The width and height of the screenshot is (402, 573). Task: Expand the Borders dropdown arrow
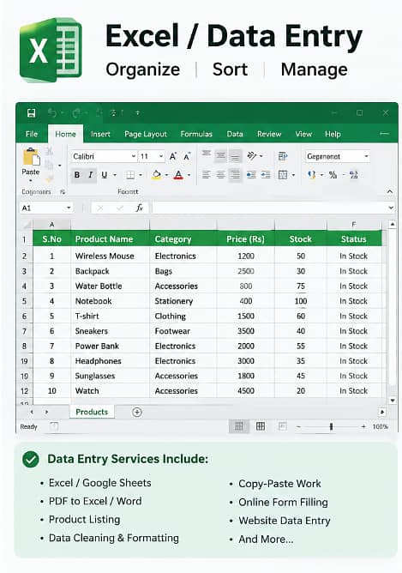141,175
